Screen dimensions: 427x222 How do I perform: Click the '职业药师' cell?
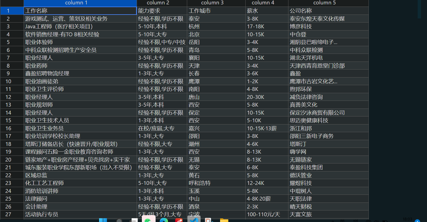(80, 66)
